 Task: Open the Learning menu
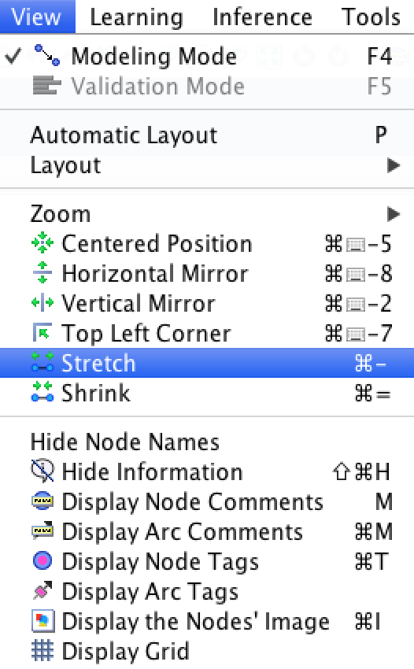point(137,17)
